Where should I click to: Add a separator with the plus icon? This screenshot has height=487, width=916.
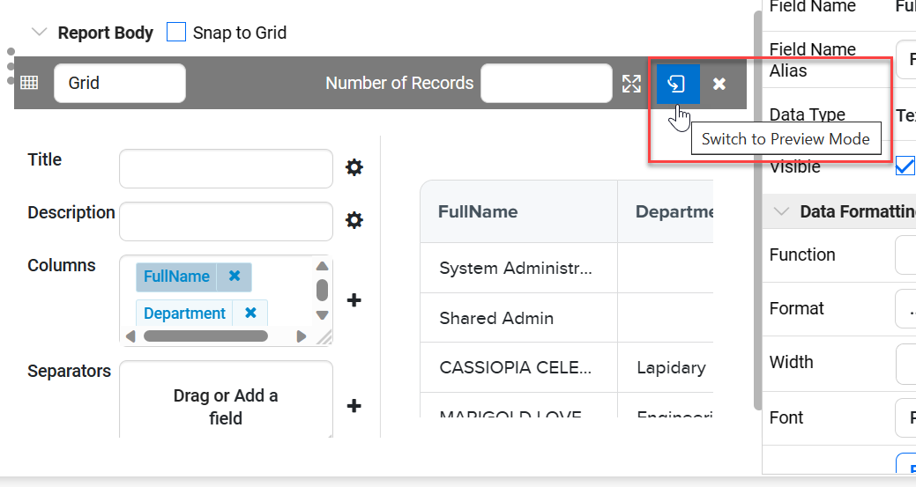[354, 406]
